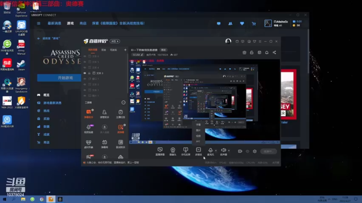
Task: Open the 歌词助手 tool
Action: click(120, 144)
